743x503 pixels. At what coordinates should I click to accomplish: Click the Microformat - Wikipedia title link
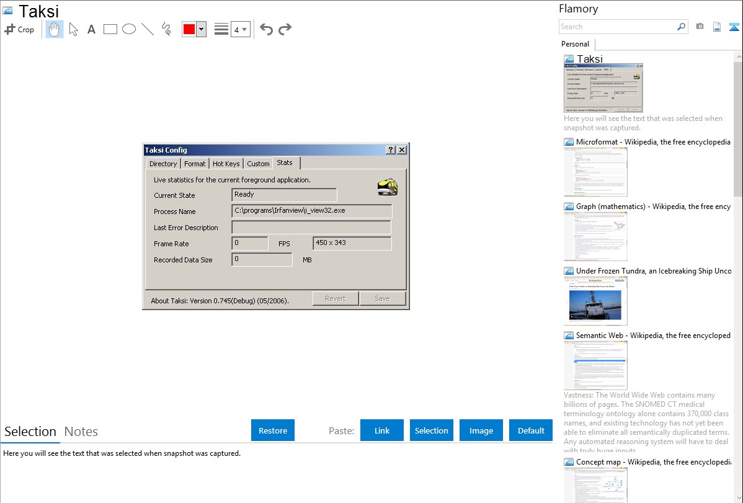[x=653, y=142]
